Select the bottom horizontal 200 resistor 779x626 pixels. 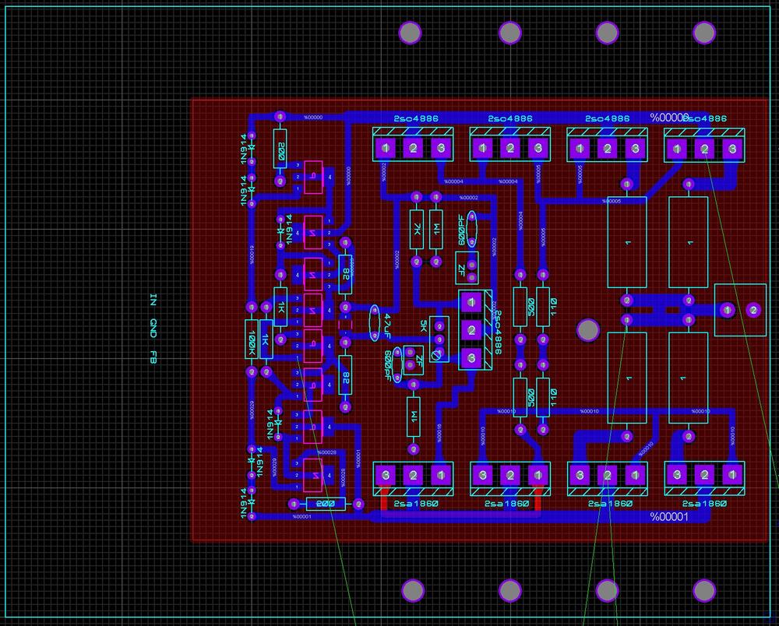326,505
